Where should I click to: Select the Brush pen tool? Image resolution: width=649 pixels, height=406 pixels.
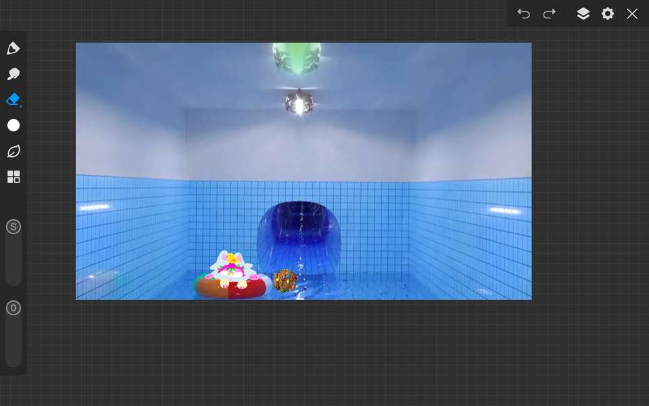pyautogui.click(x=14, y=48)
